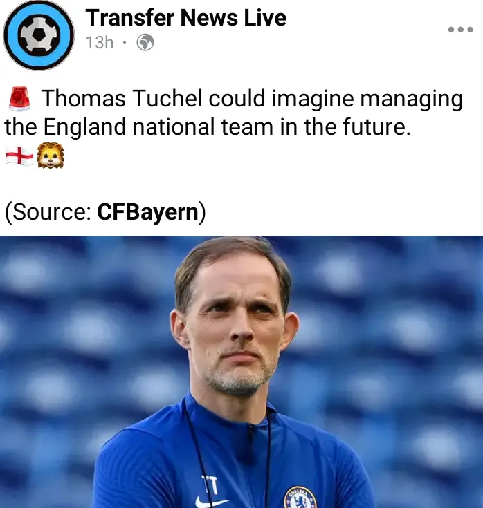
Task: Tap the TT initials on the jacket
Action: pyautogui.click(x=210, y=485)
